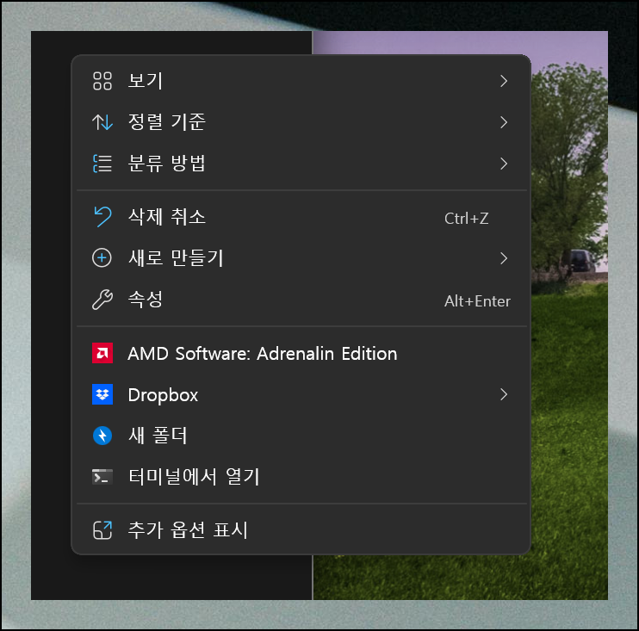Select 터미널에서 열기 menu entry
Viewport: 639px width, 631px height.
point(301,477)
